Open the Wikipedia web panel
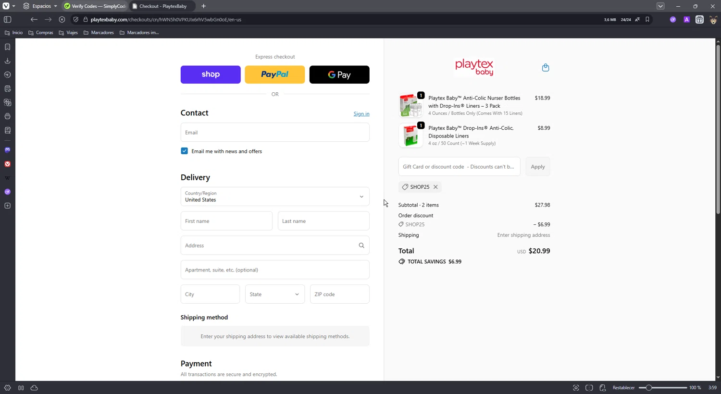Image resolution: width=721 pixels, height=394 pixels. 7,178
